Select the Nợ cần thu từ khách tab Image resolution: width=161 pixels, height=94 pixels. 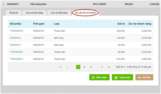coord(85,13)
